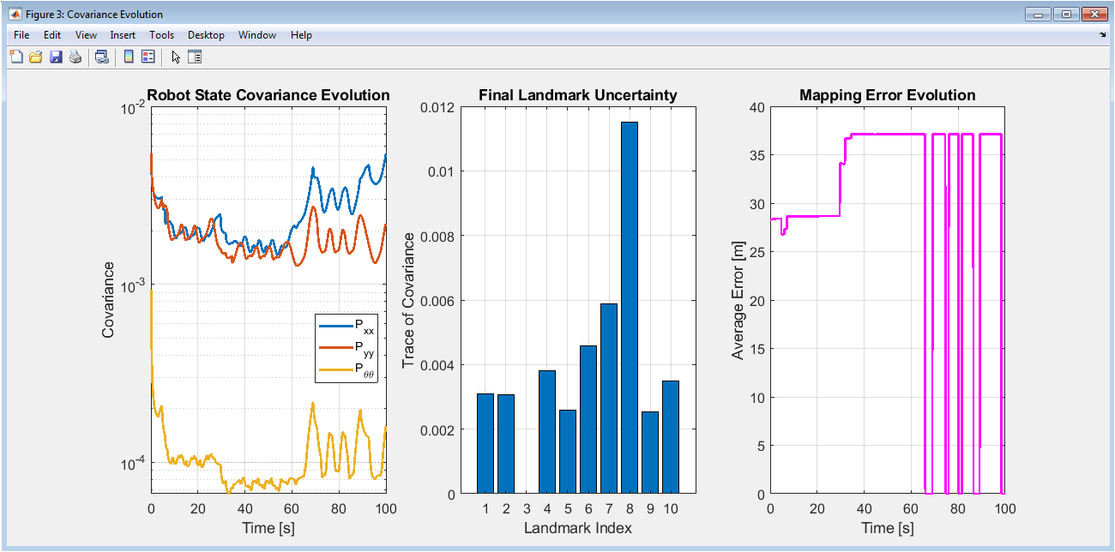Toggle the Insert Colorbar tool
This screenshot has width=1115, height=552.
click(x=129, y=57)
